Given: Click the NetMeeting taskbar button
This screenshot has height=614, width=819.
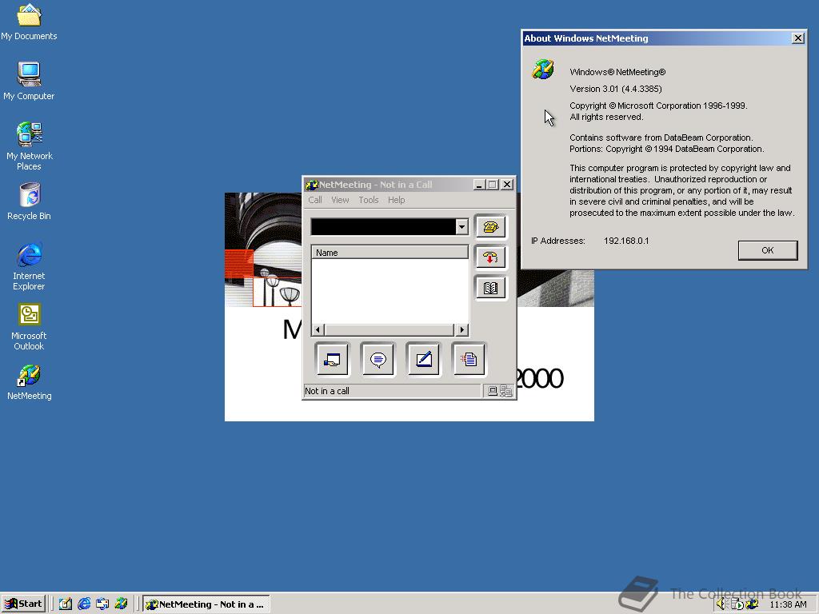Looking at the screenshot, I should pyautogui.click(x=206, y=604).
